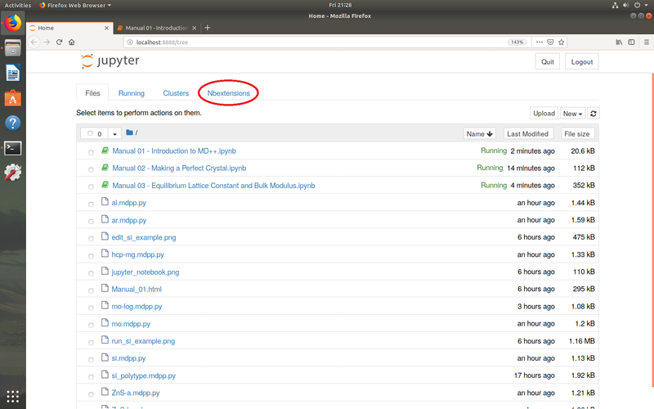
Task: Open Terminal from the Ubuntu dock
Action: click(13, 148)
